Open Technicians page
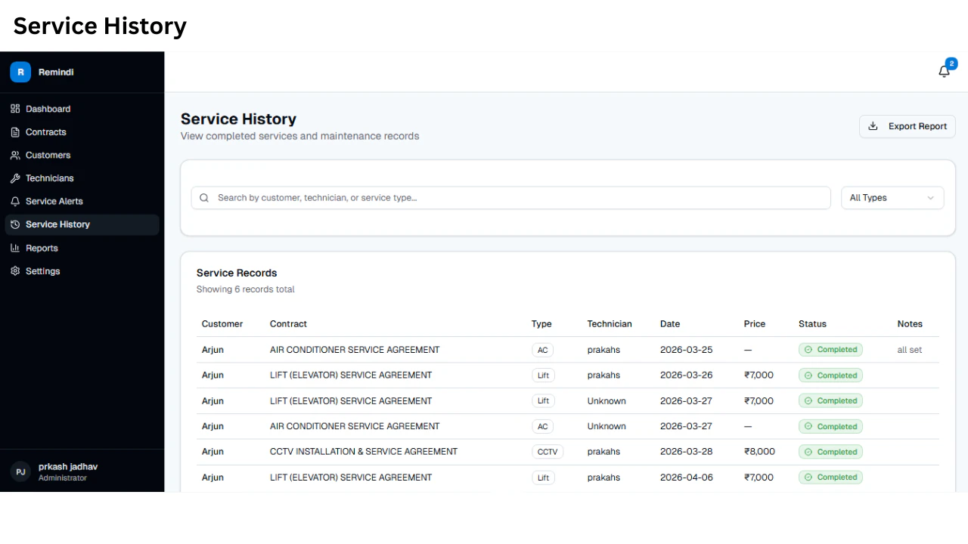 click(x=82, y=178)
